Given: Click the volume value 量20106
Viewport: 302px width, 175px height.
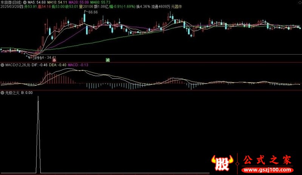Looking at the screenshot, I should (86, 7).
